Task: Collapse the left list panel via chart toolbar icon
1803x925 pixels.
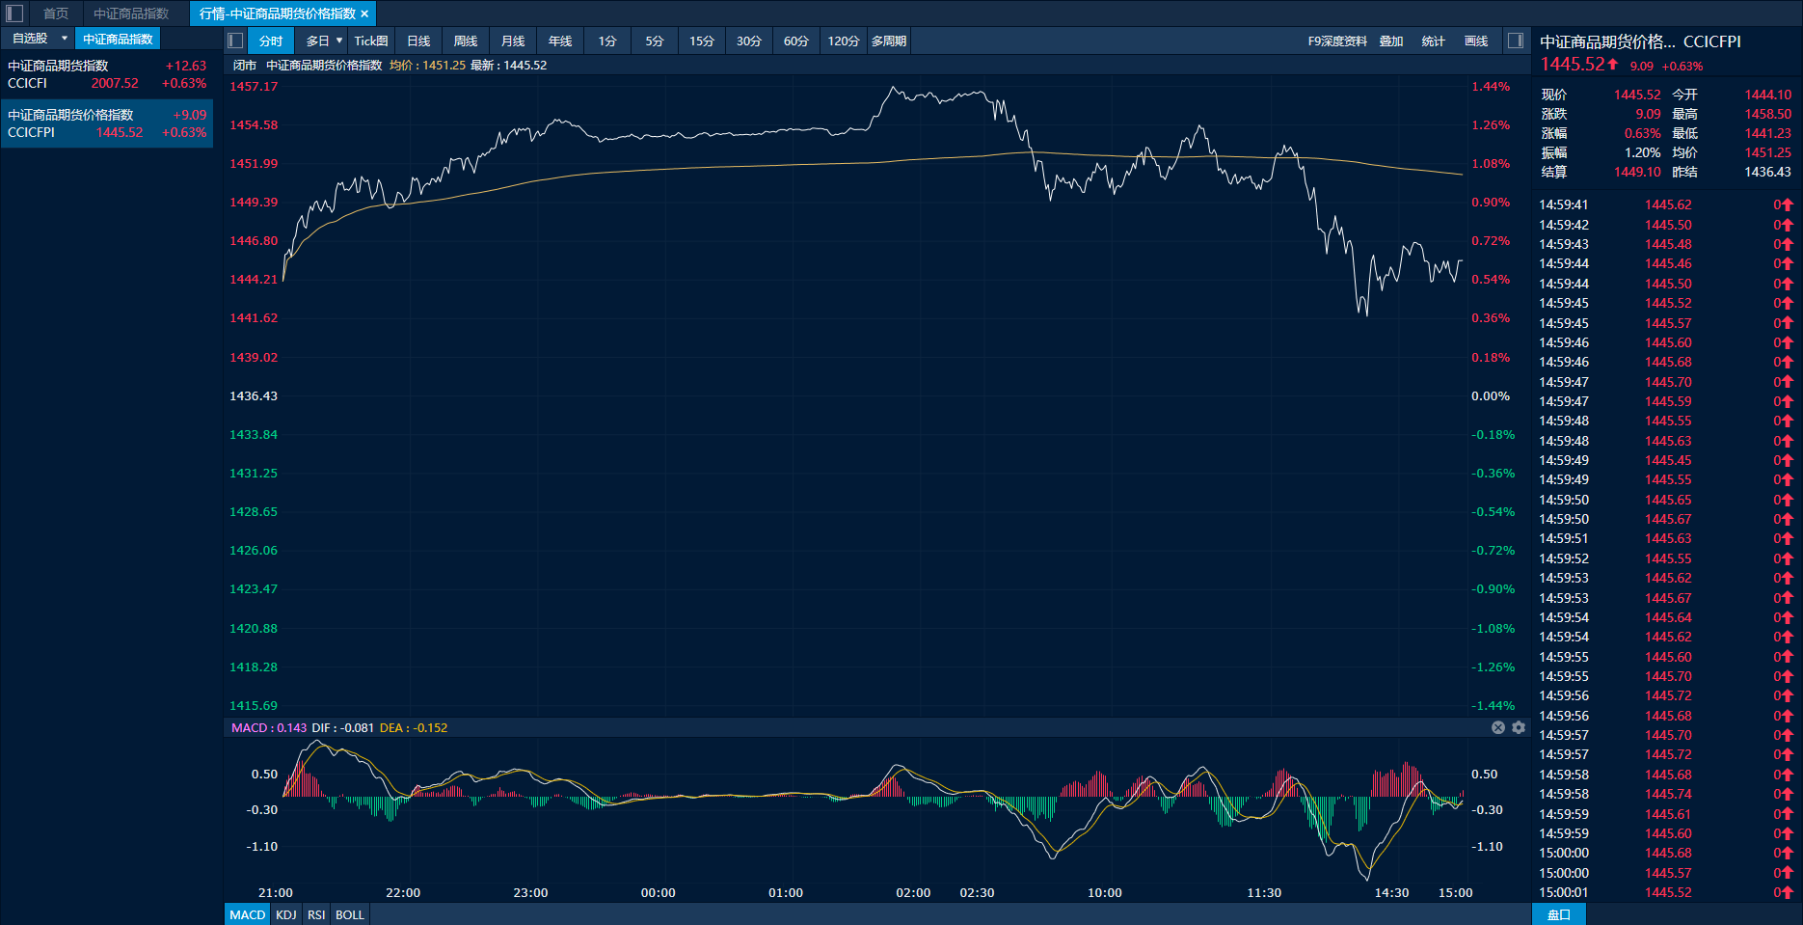Action: (235, 41)
